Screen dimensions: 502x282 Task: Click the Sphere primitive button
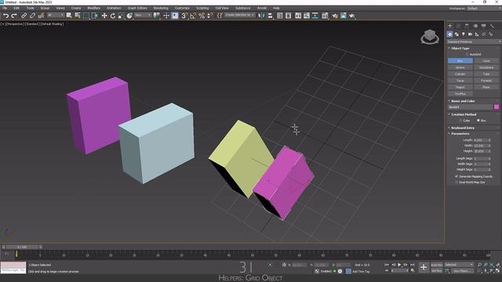[x=460, y=67]
